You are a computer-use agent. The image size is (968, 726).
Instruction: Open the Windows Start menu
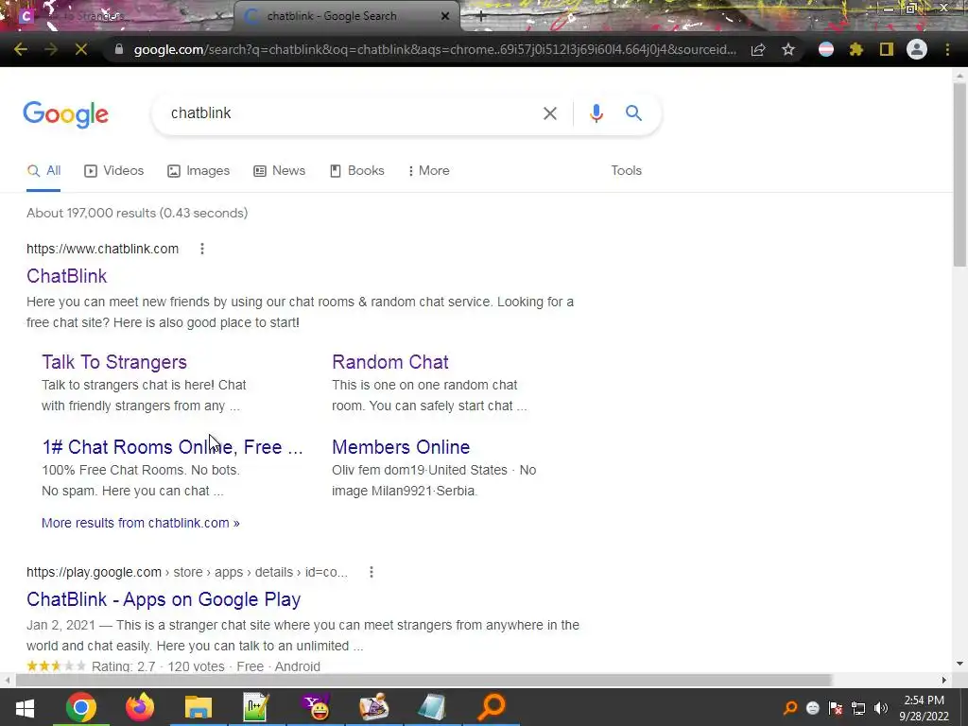pos(25,707)
